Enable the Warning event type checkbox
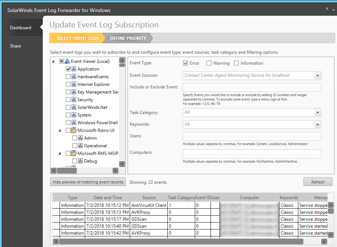337x247 pixels. point(209,63)
